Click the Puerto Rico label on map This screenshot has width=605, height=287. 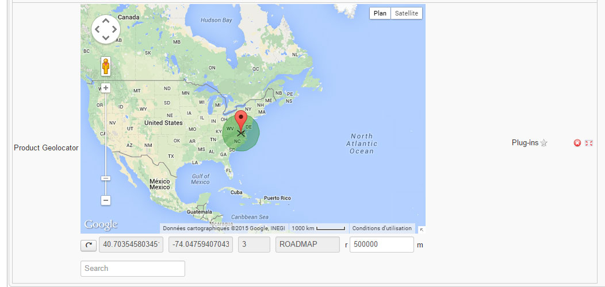click(277, 198)
